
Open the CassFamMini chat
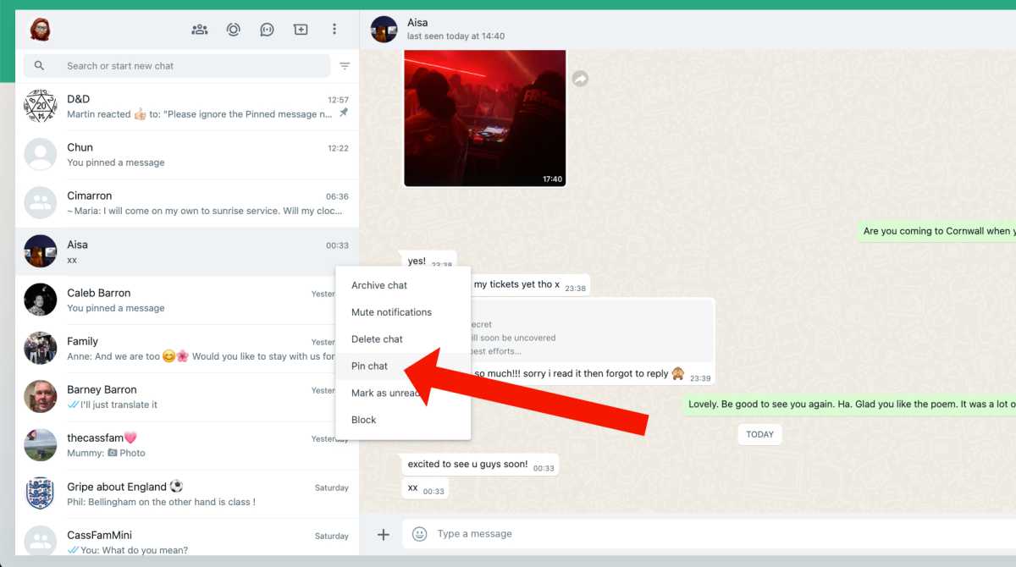[x=187, y=538]
